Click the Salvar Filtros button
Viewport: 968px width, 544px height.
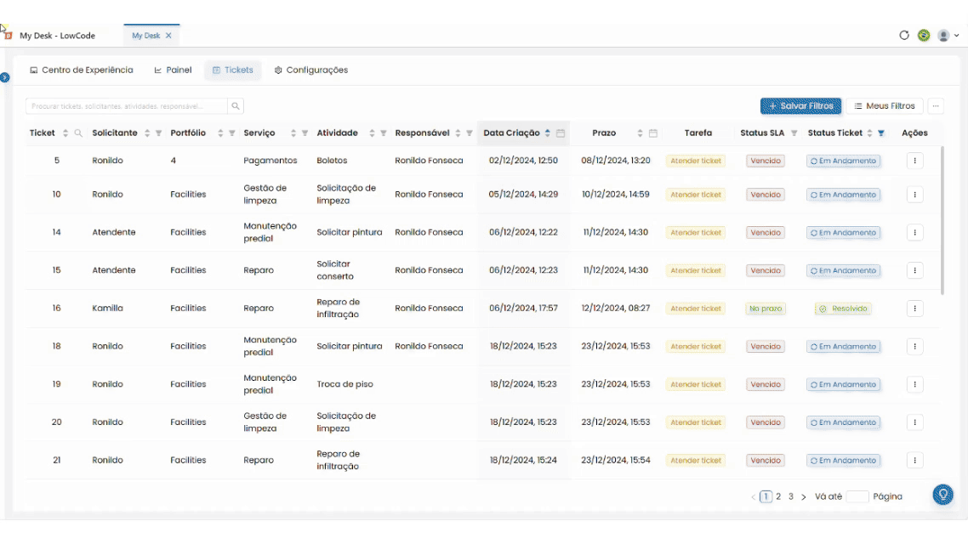tap(800, 106)
